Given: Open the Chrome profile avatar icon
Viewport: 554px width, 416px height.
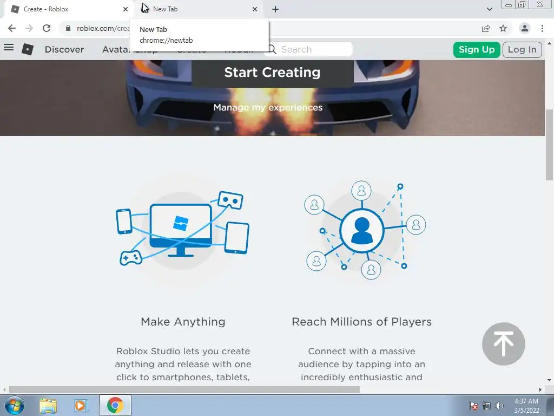Looking at the screenshot, I should [x=525, y=28].
